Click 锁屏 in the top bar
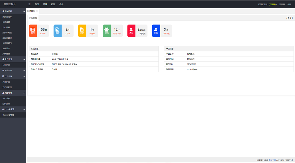The image size is (295, 163). [x=289, y=4]
